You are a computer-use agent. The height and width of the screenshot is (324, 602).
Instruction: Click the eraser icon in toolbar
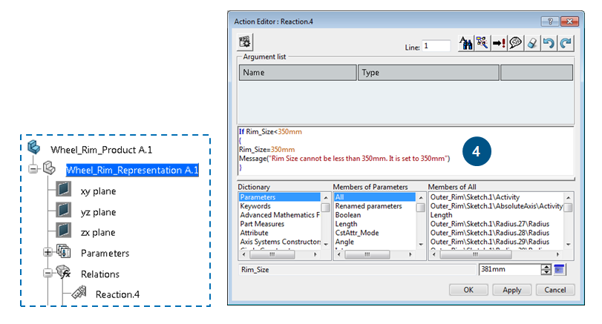[x=532, y=44]
